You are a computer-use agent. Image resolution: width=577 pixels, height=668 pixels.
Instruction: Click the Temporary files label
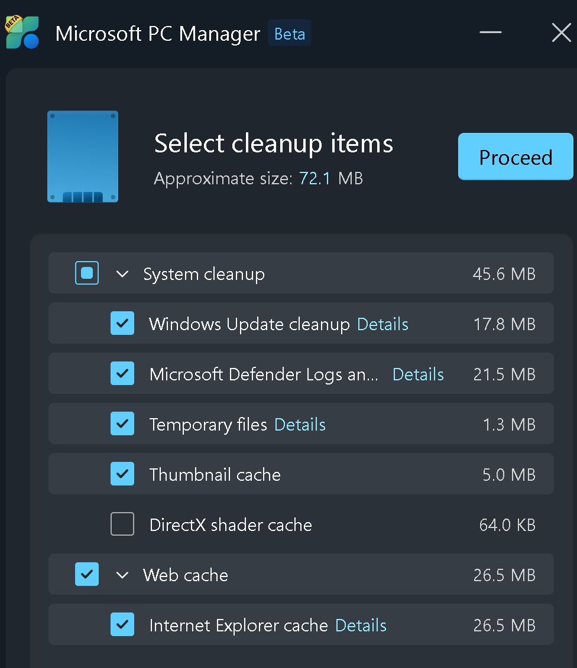tap(208, 425)
